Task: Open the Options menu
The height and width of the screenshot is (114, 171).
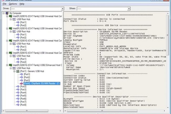Action: (x=13, y=4)
